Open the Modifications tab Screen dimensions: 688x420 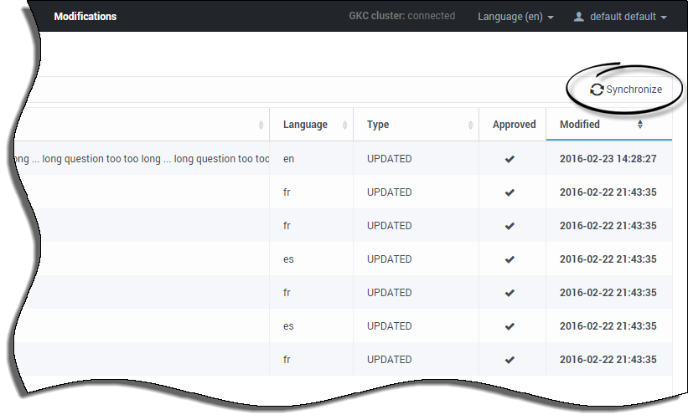click(x=85, y=17)
